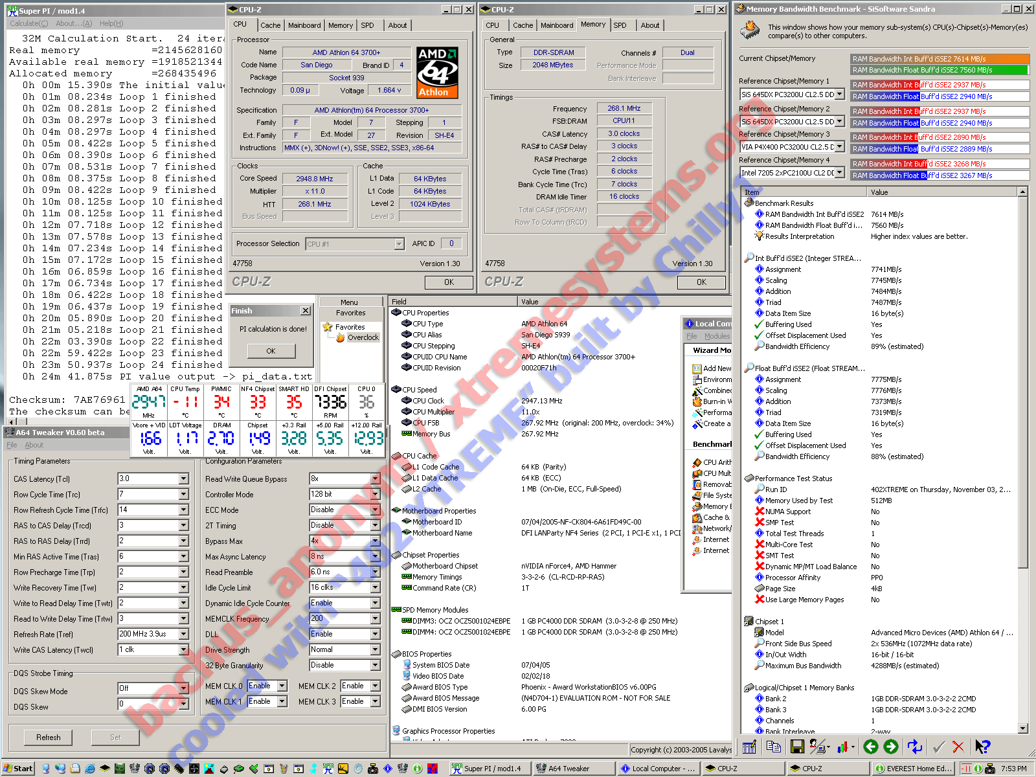Open the Processor Selection dropdown in CPU-Z
This screenshot has height=777, width=1036.
400,244
